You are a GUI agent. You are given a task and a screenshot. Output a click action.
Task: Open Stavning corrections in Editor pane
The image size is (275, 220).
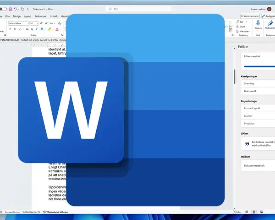point(258,83)
